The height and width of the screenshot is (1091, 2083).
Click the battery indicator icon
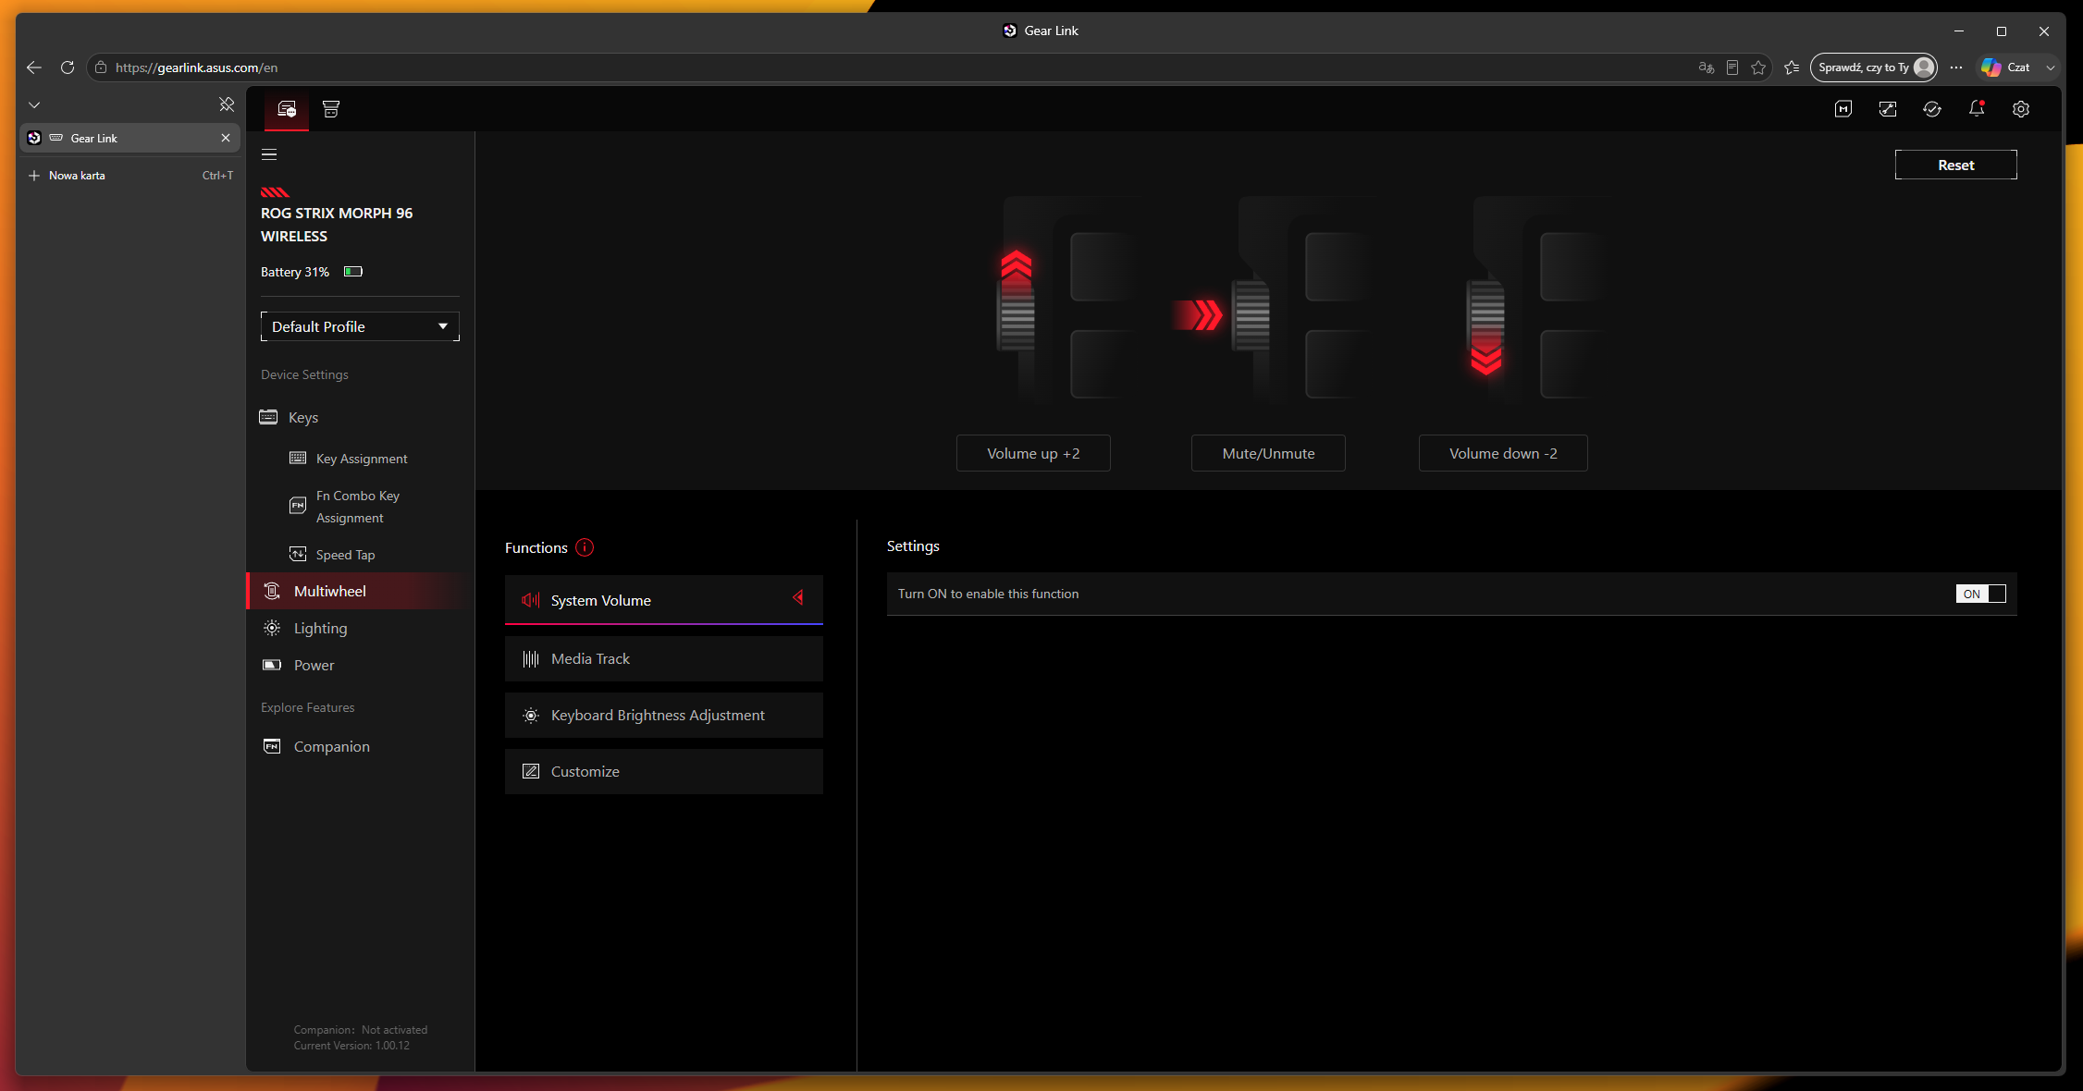[x=353, y=272]
